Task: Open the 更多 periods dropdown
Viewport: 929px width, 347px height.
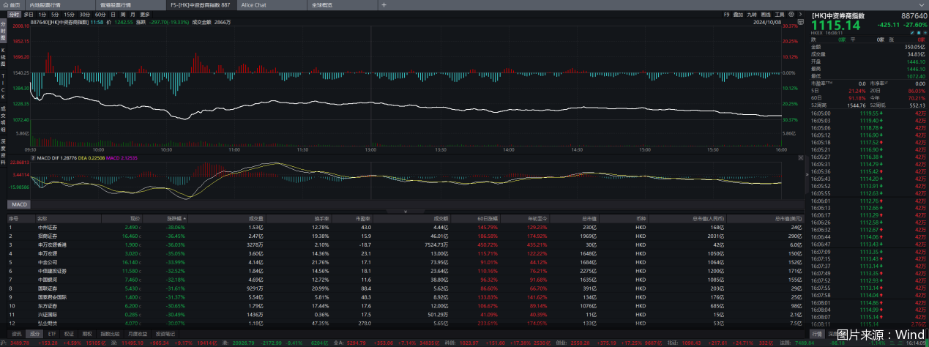Action: click(x=145, y=14)
